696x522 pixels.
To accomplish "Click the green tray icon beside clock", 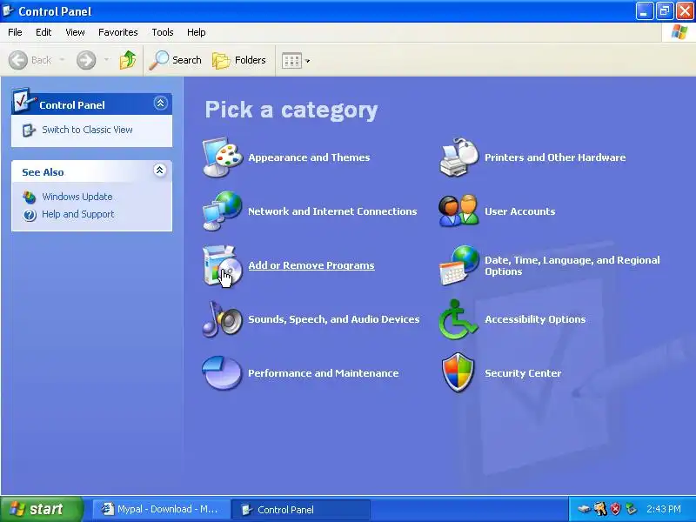I will tap(631, 509).
